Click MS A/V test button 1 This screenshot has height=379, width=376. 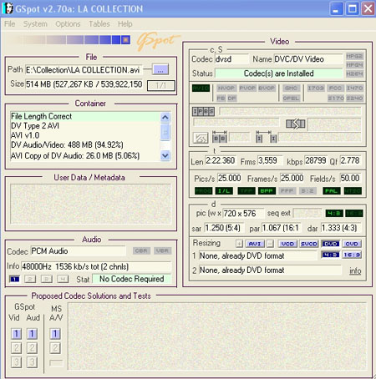click(55, 334)
